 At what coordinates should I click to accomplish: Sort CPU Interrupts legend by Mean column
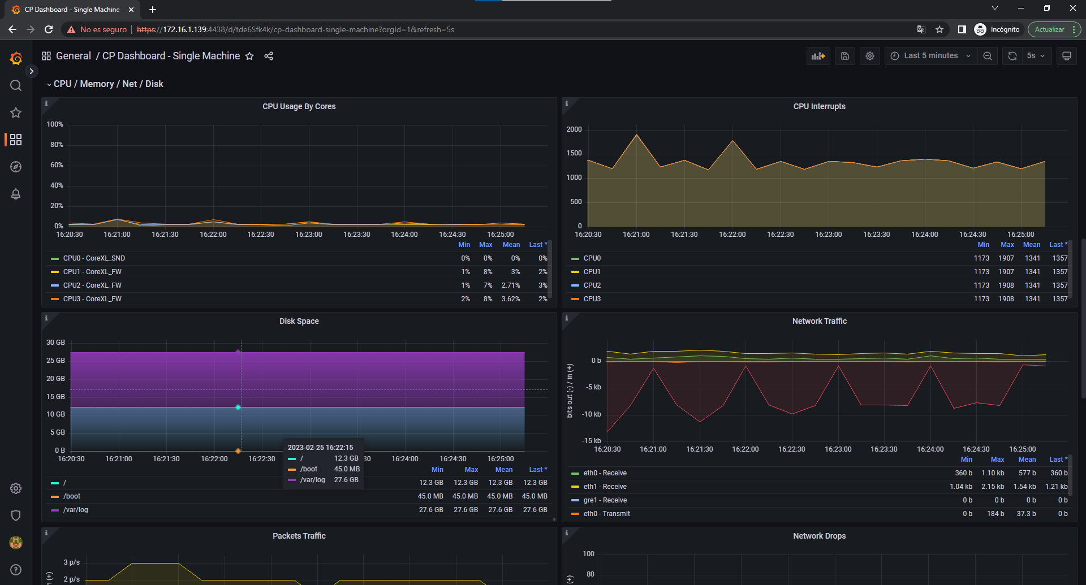(1032, 245)
